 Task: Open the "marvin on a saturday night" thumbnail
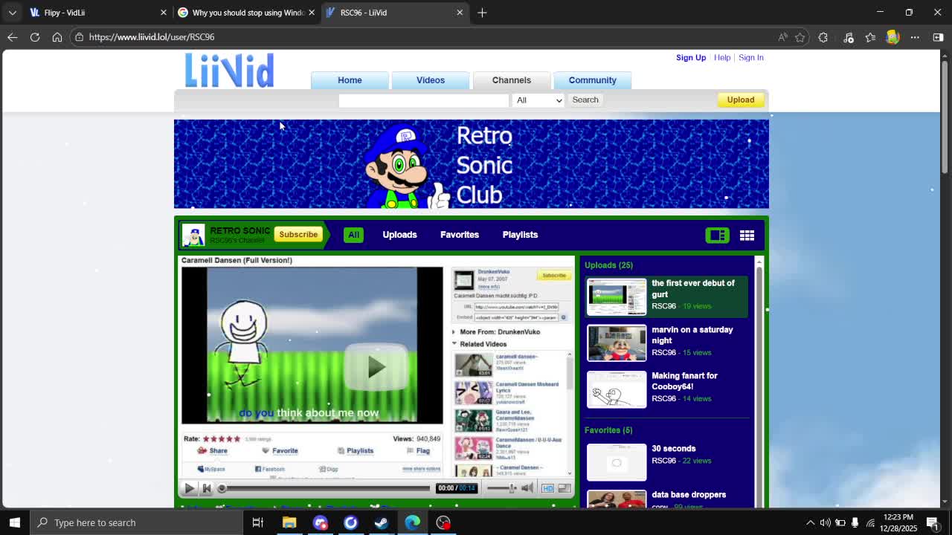pyautogui.click(x=617, y=343)
